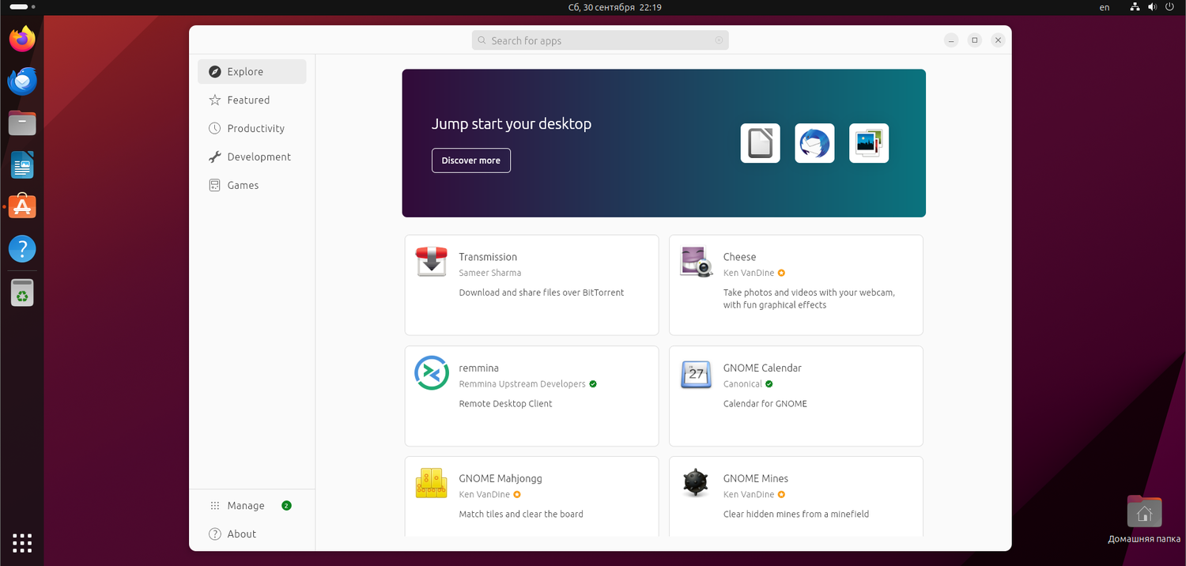
Task: Click the gamepad icon beside Games
Action: 214,186
